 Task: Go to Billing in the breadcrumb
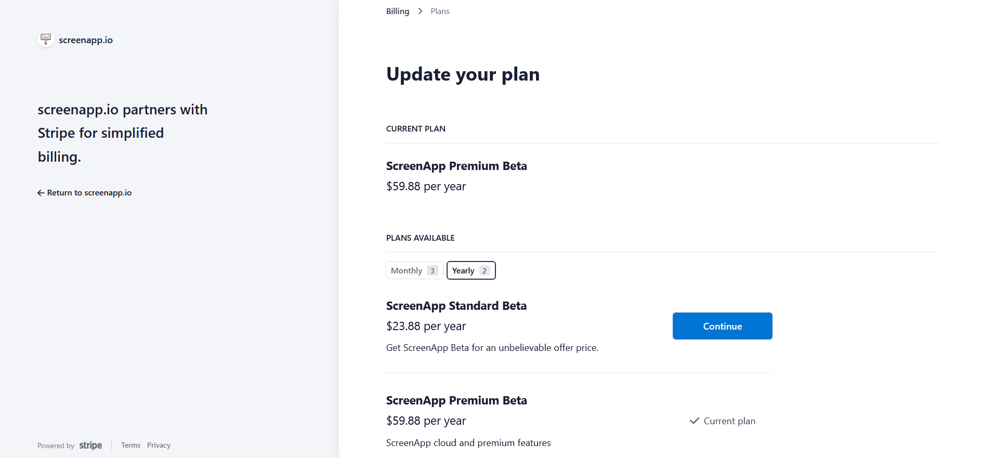point(398,11)
